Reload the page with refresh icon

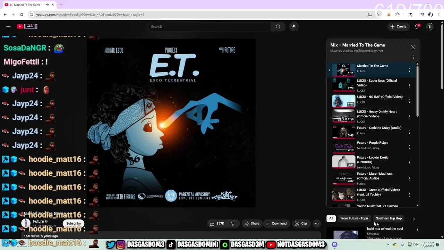coord(22,15)
